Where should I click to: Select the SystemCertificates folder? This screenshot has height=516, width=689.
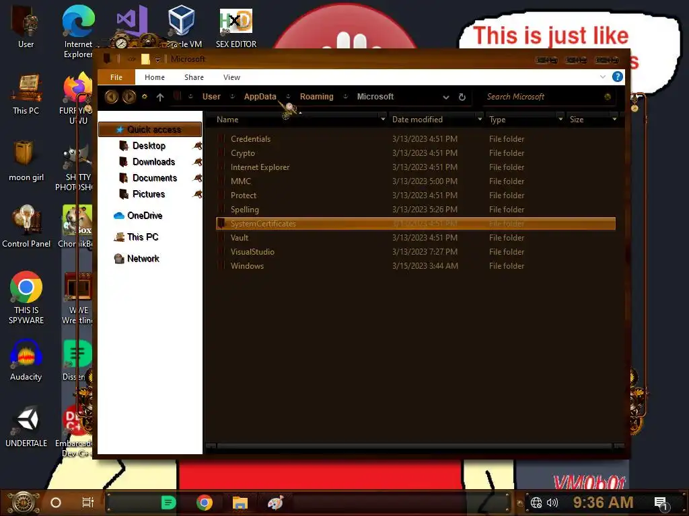[x=416, y=223]
